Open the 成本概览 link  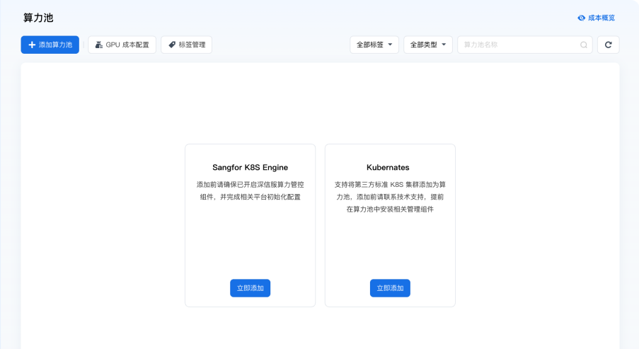tap(597, 18)
